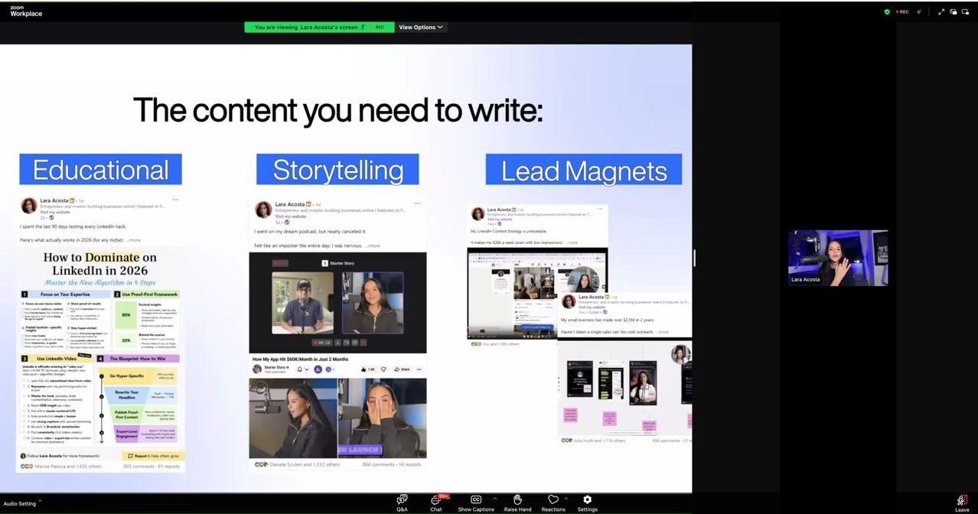978x514 pixels.
Task: Leave the meeting
Action: click(x=962, y=503)
